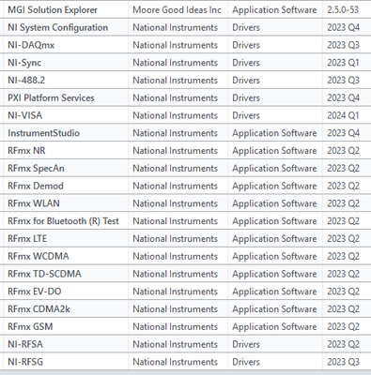
Task: Click 2023 Q1 version of NI-Sync
Action: tap(343, 63)
